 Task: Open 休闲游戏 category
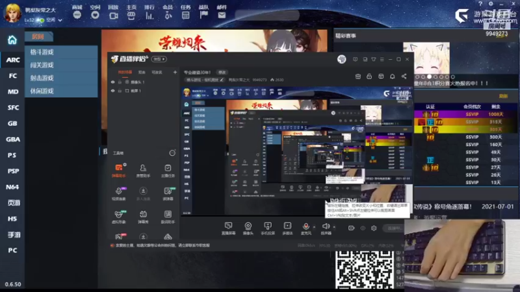coord(61,91)
